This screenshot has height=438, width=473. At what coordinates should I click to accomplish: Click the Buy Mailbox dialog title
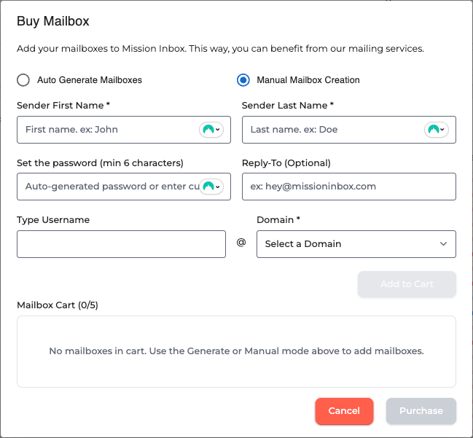tap(53, 21)
